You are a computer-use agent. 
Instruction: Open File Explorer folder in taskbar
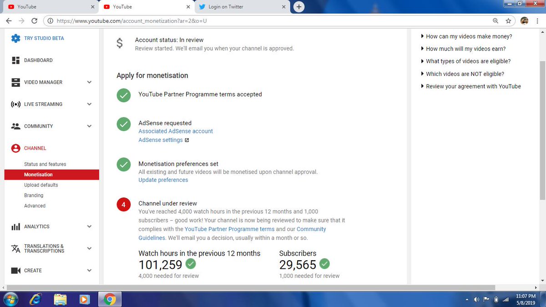[61, 299]
